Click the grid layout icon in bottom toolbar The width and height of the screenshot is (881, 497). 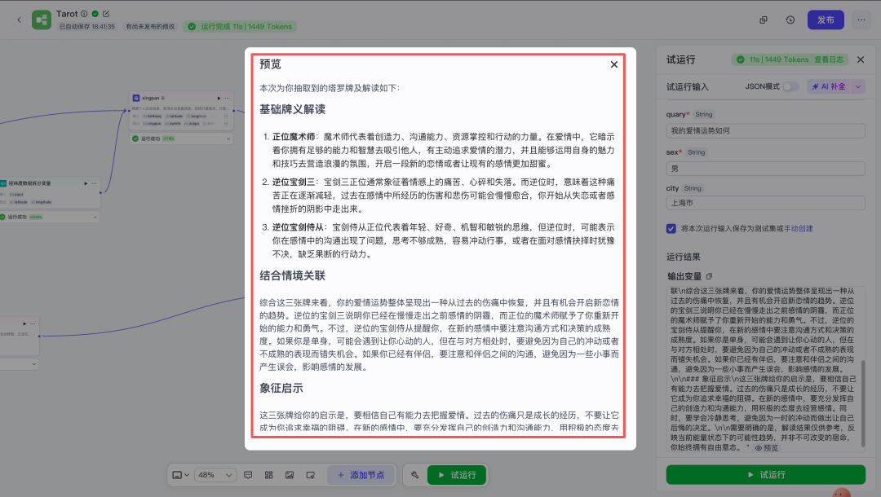[x=268, y=474]
